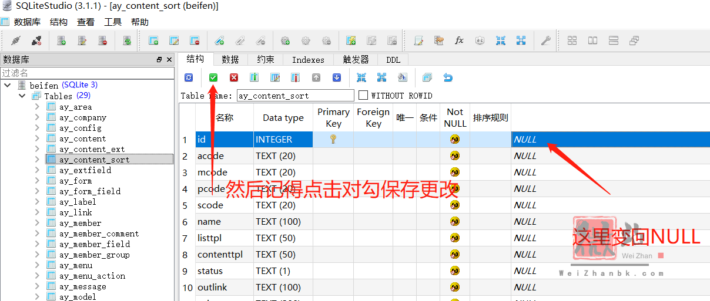Click the blue undo arrow icon

(448, 77)
